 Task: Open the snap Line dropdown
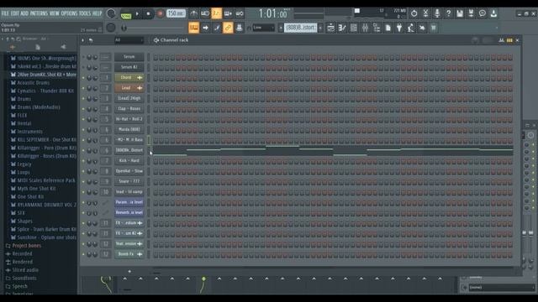point(263,28)
